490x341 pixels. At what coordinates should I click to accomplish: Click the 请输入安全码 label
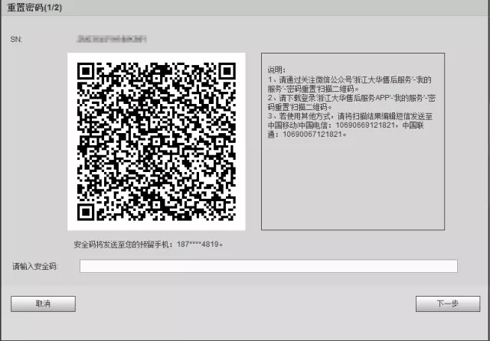35,266
